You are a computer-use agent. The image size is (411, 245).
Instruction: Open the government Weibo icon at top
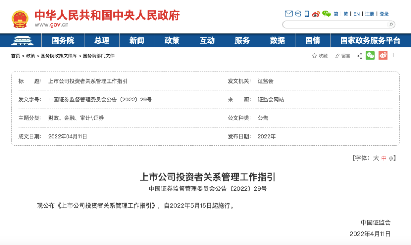(315, 13)
